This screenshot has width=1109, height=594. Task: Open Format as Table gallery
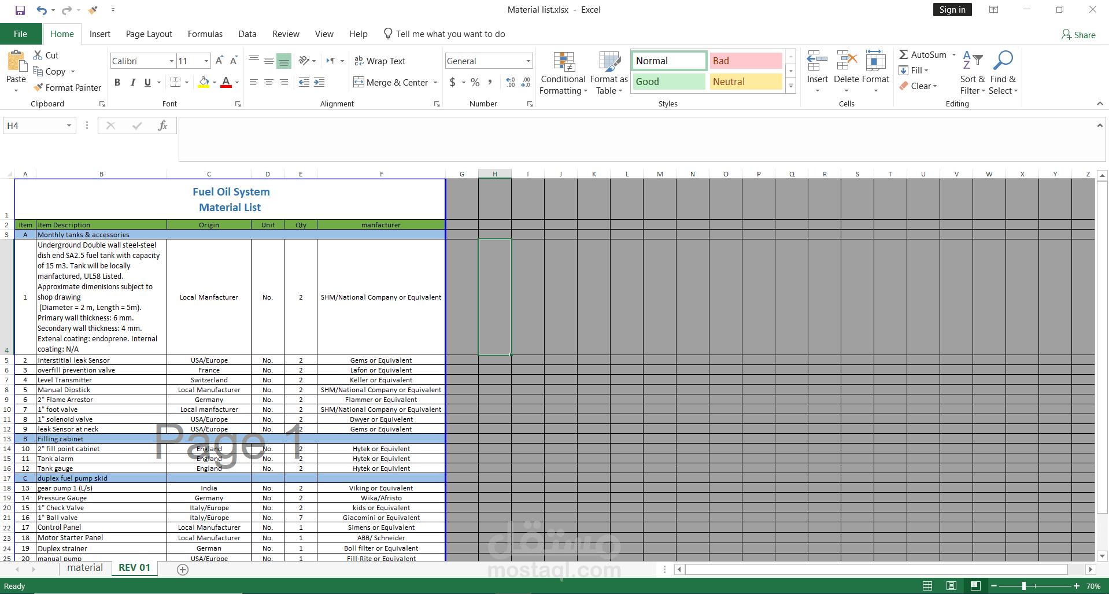609,73
